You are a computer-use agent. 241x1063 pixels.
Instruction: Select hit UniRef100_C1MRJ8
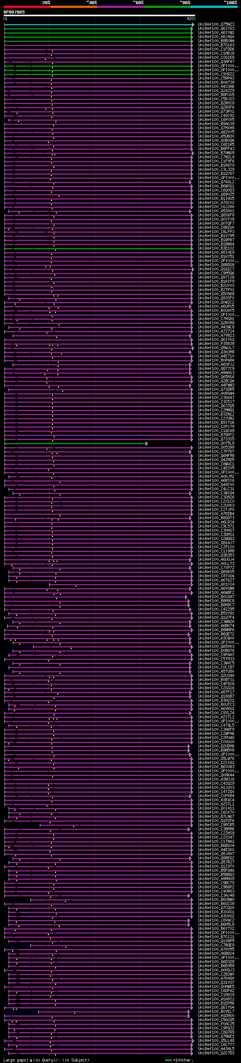[216, 53]
